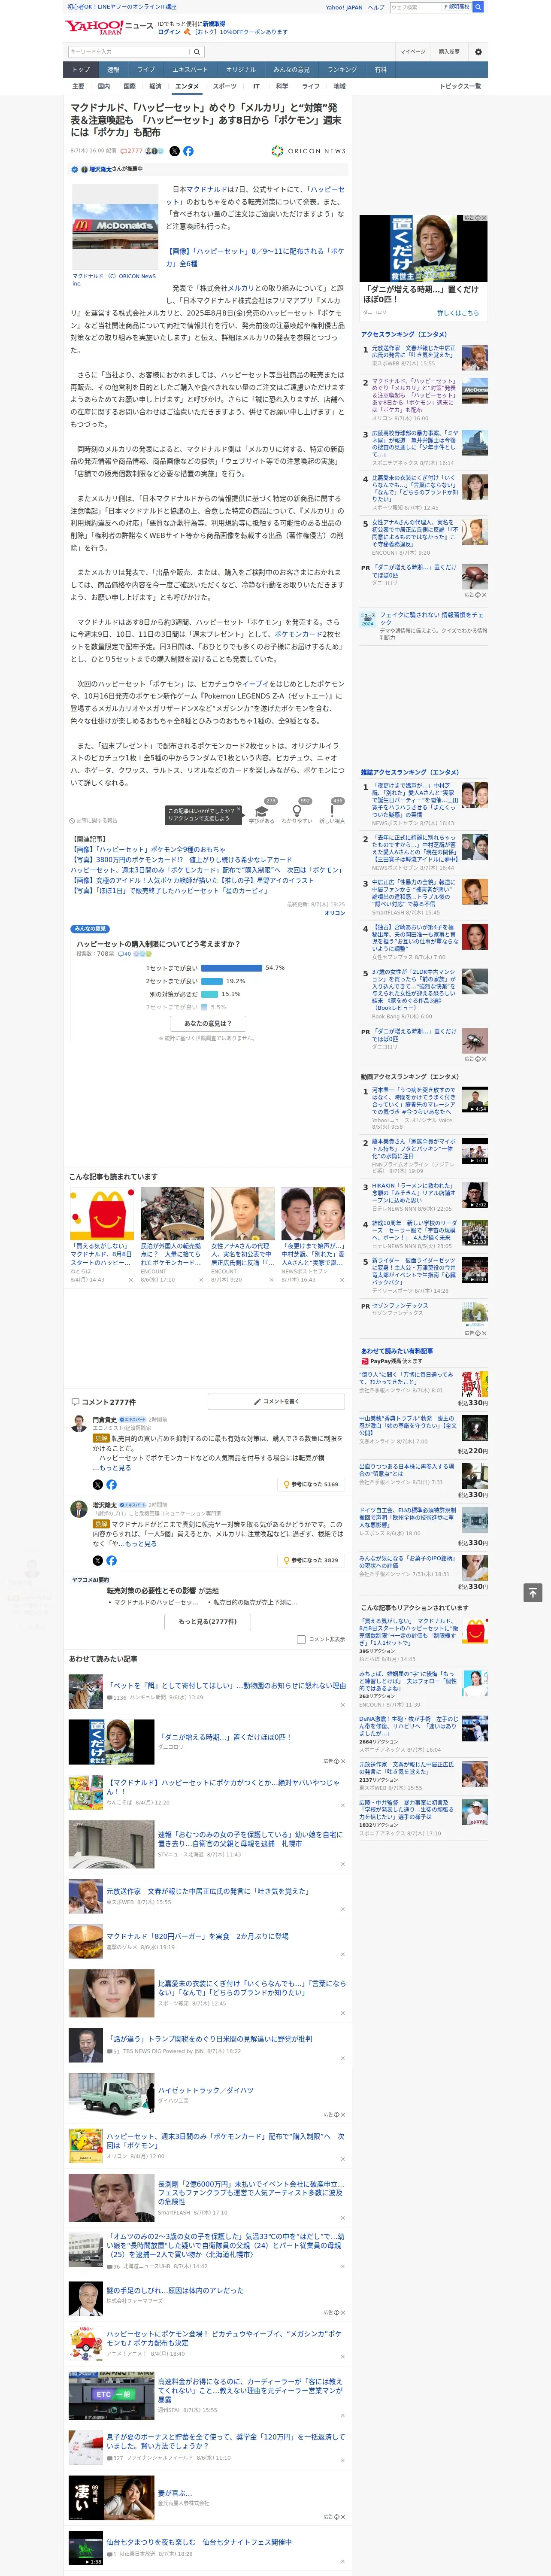Click the ORICON NEWS logo
This screenshot has width=551, height=2576.
(x=308, y=151)
